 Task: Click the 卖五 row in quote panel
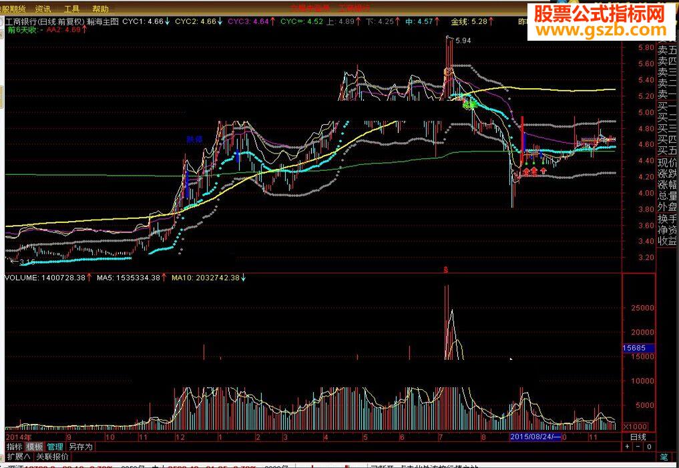pos(667,50)
